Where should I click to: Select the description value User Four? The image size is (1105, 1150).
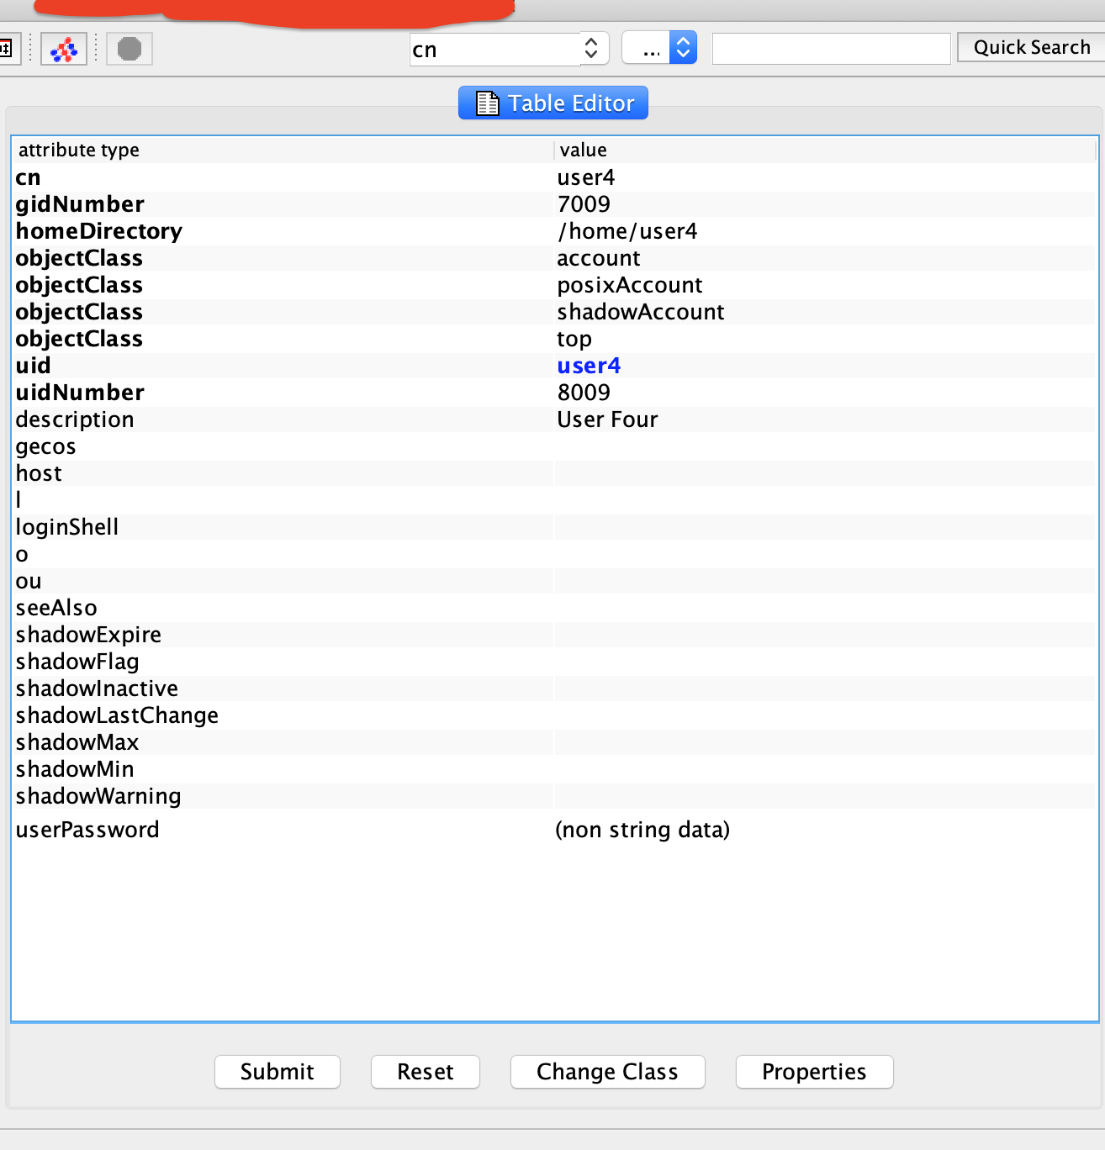(x=607, y=419)
